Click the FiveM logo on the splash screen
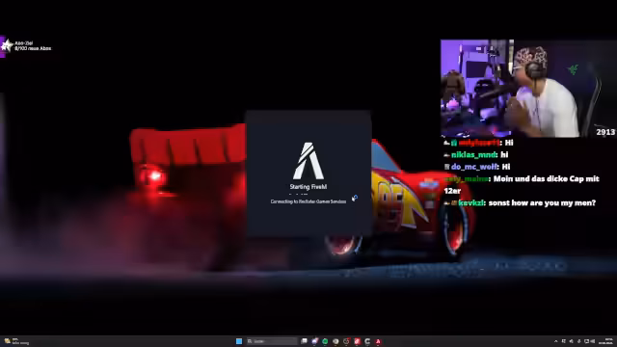The image size is (617, 347). [308, 161]
